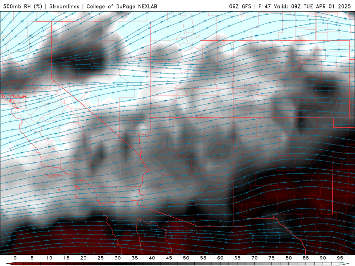Click the '40' legend tick label
This screenshot has height=266, width=355.
coord(152,258)
